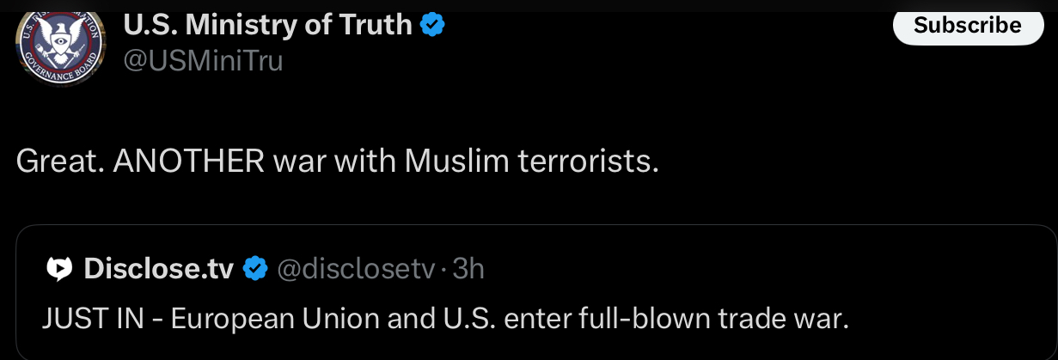The width and height of the screenshot is (1058, 360).
Task: Open the quoted Disclose.tv post card
Action: [x=536, y=293]
